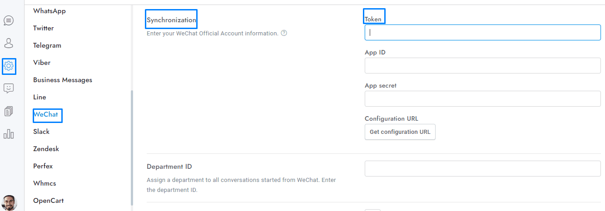Click the user profile avatar picture

click(9, 202)
